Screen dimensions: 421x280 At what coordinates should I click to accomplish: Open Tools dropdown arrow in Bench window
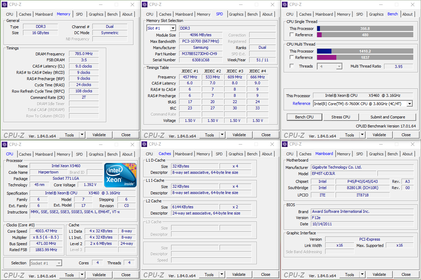[362, 135]
